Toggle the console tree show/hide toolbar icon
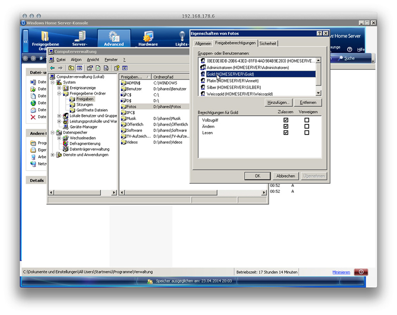Screen dimensions: 397x315 click(x=79, y=68)
